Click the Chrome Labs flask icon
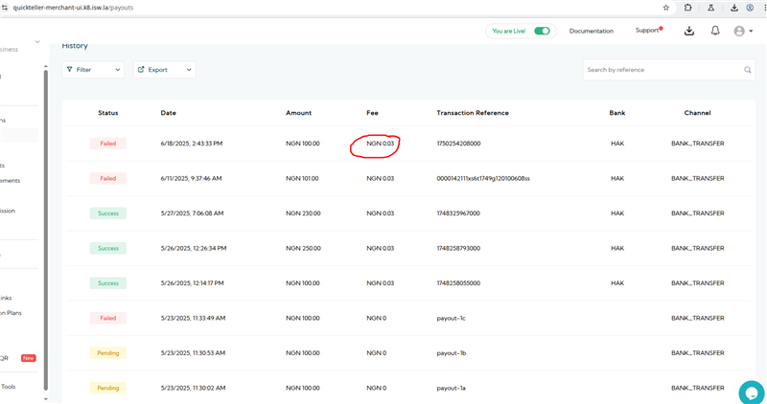Viewport: 767px width, 404px height. [709, 7]
